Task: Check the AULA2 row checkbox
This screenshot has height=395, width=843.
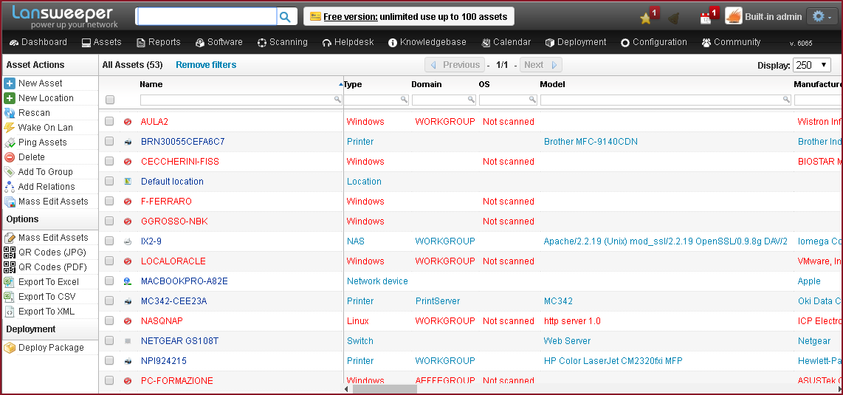Action: coord(109,122)
